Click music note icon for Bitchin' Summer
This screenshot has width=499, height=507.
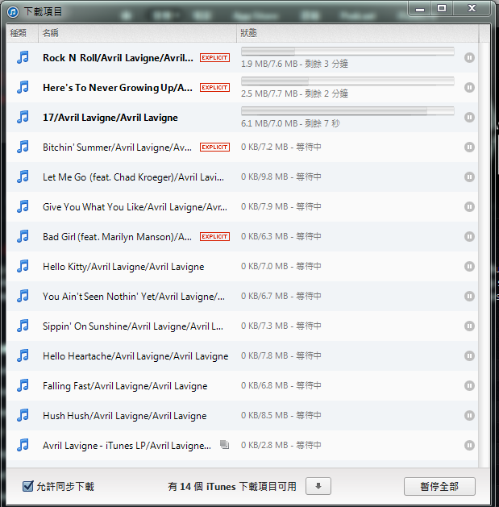pyautogui.click(x=23, y=147)
